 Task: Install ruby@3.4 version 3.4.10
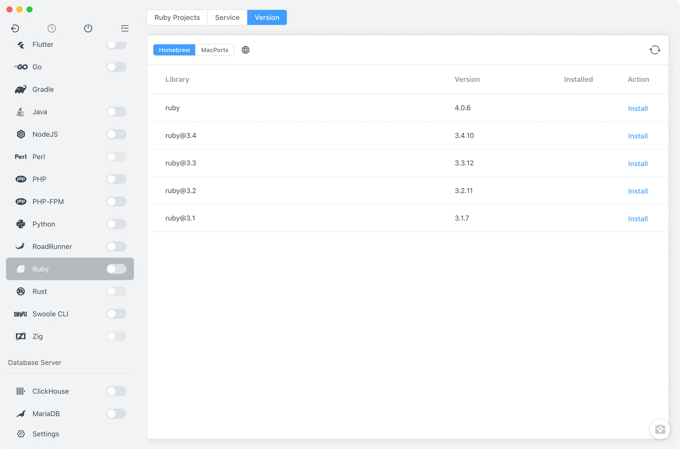638,136
